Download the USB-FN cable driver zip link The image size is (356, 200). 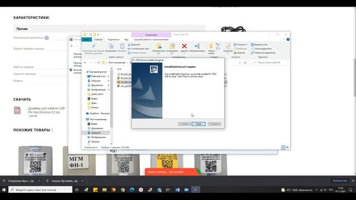[47, 110]
